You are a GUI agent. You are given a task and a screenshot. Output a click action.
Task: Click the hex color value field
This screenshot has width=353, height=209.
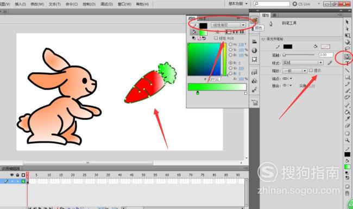(214, 79)
